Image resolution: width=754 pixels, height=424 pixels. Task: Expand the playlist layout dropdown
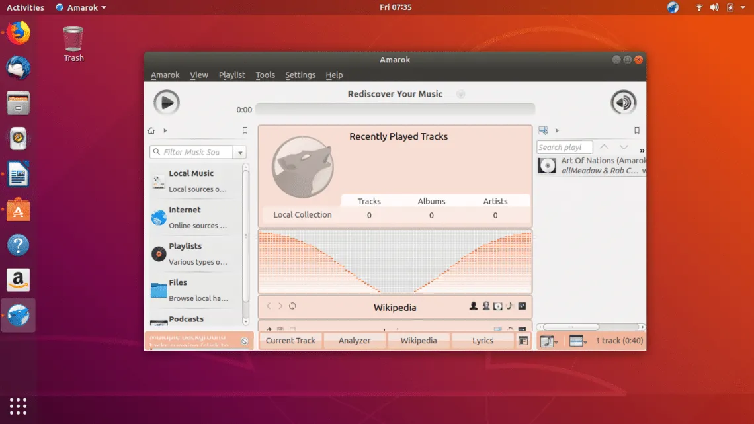tap(577, 341)
